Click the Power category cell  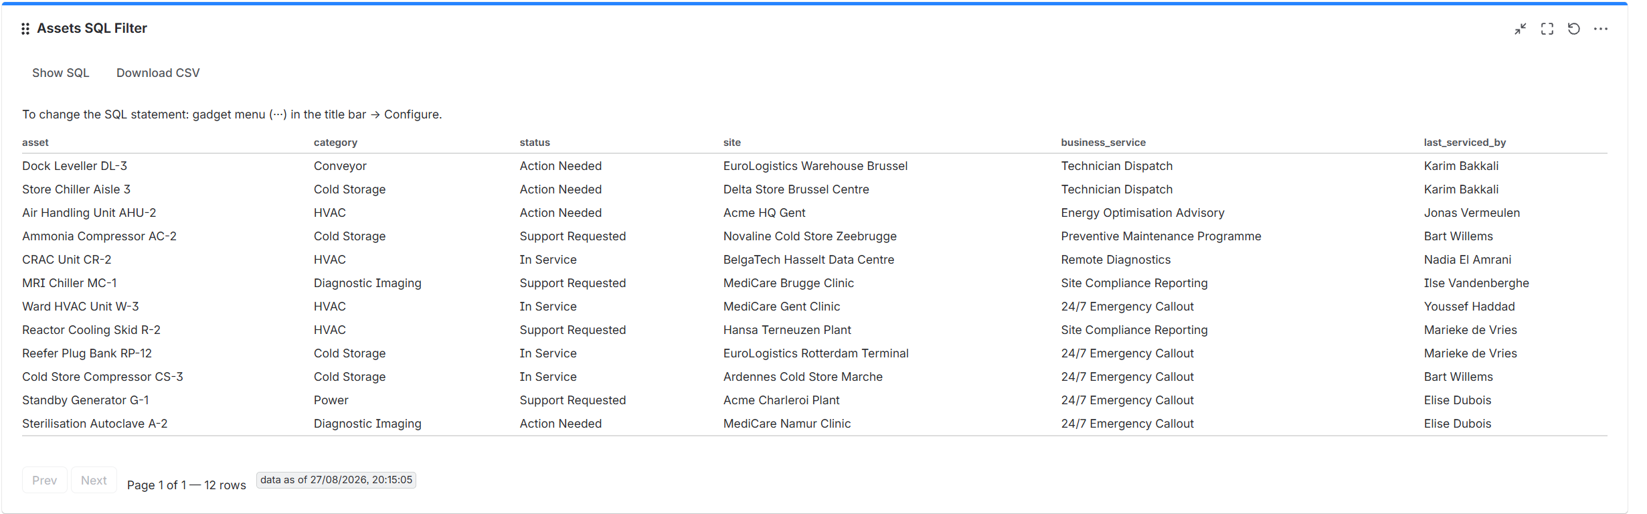pos(331,400)
